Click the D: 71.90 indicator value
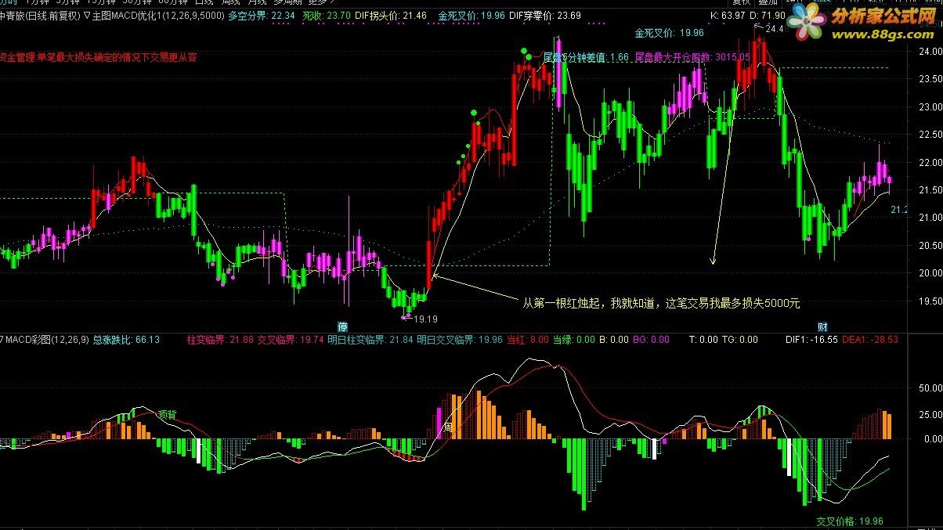943x530 pixels. [x=767, y=16]
